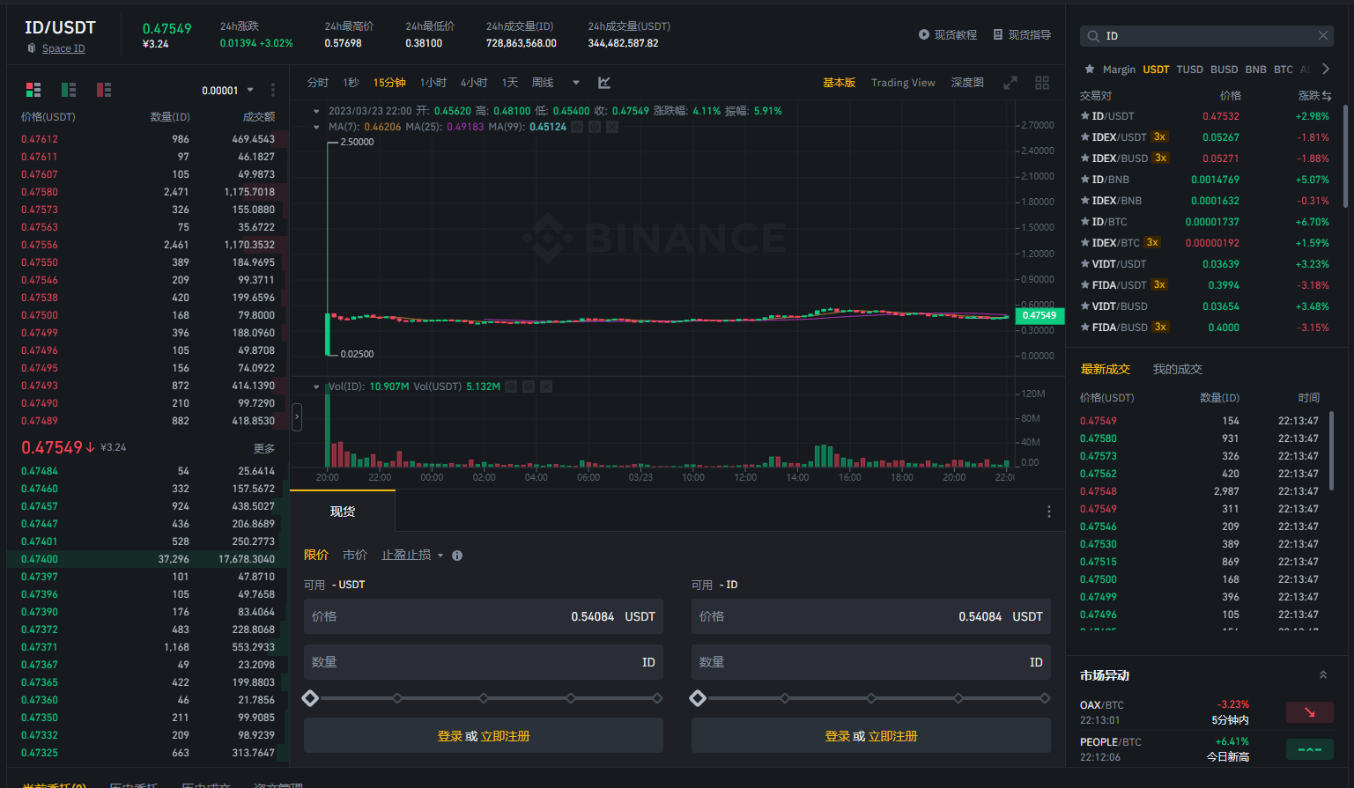Collapse candle OHLC info row arrow
This screenshot has width=1354, height=788.
317,111
